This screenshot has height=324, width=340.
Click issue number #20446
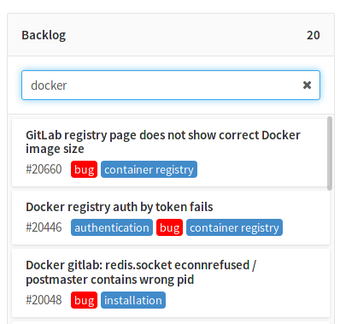click(44, 227)
